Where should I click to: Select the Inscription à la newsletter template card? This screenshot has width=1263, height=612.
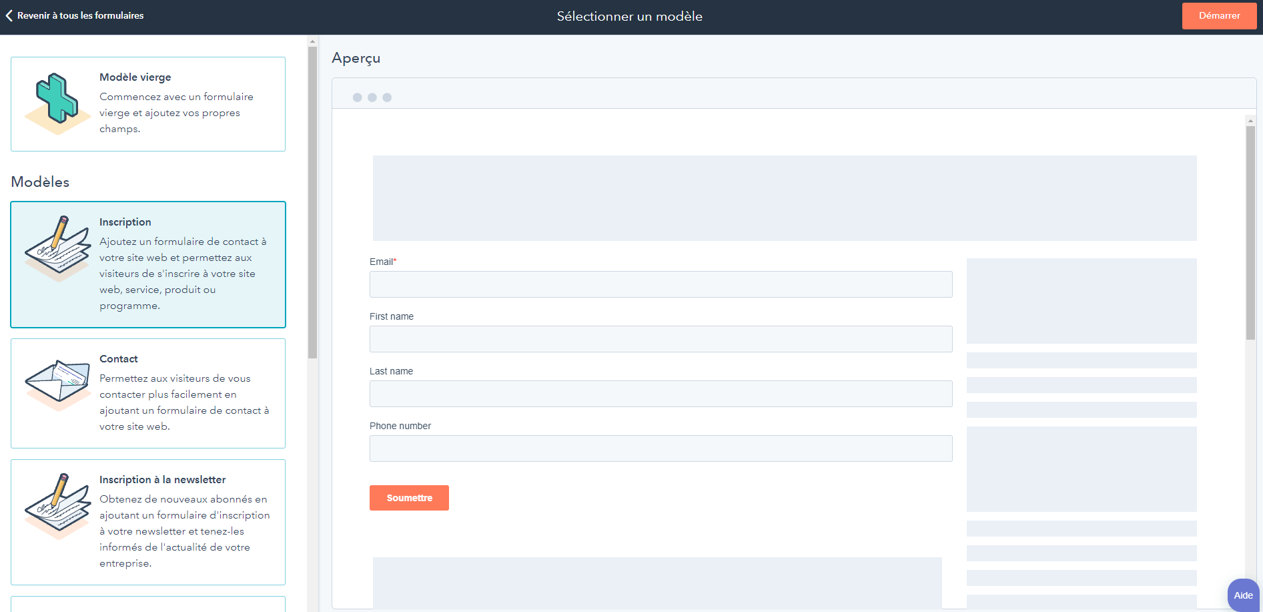click(x=147, y=521)
